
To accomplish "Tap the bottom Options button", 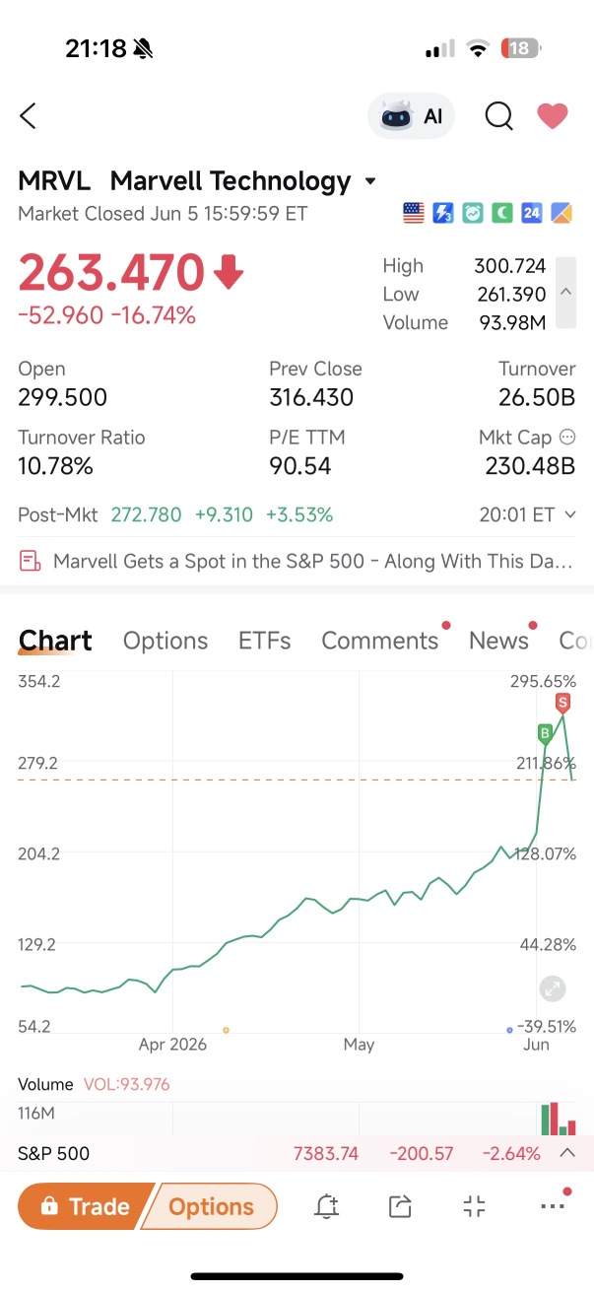I will [x=210, y=1206].
